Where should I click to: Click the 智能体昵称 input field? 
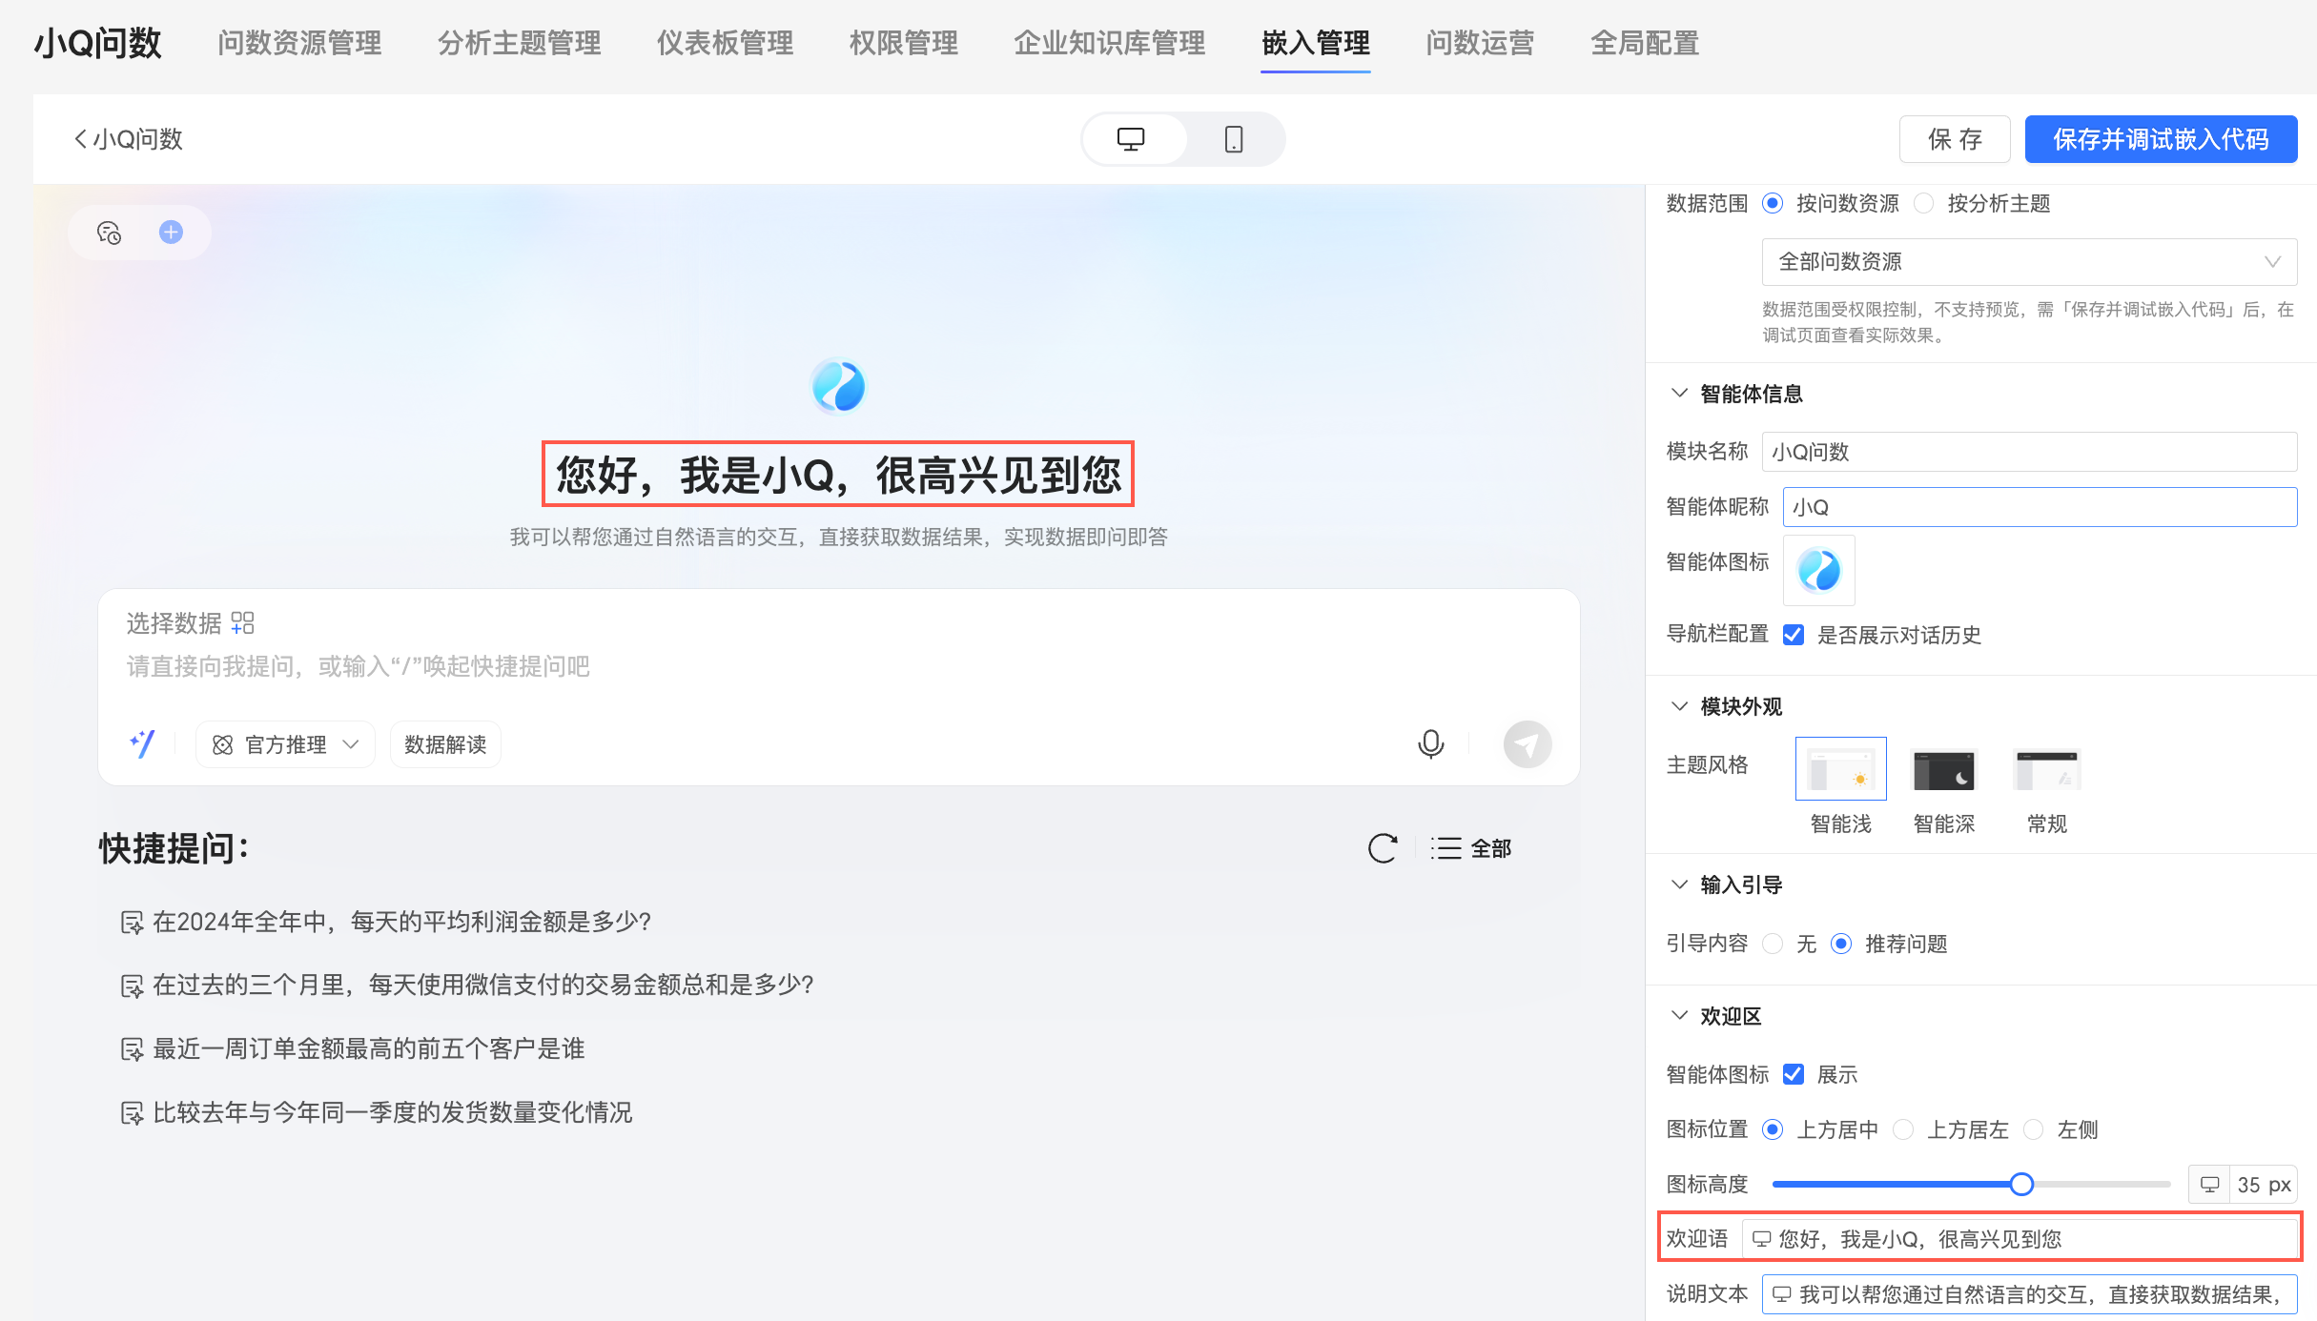[2040, 507]
